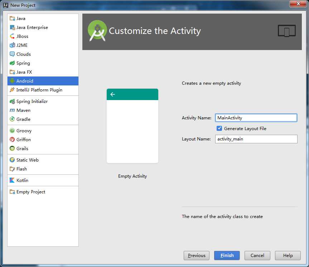Choose the Spring project type

pyautogui.click(x=43, y=63)
